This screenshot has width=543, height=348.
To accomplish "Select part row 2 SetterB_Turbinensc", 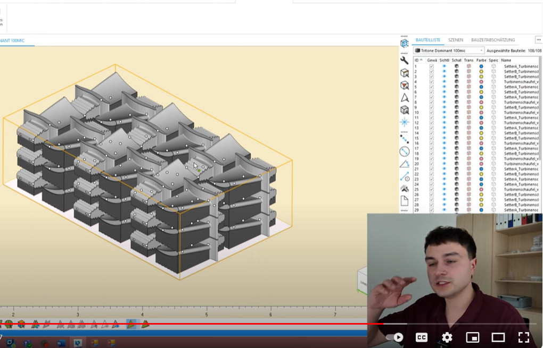I will click(x=522, y=72).
